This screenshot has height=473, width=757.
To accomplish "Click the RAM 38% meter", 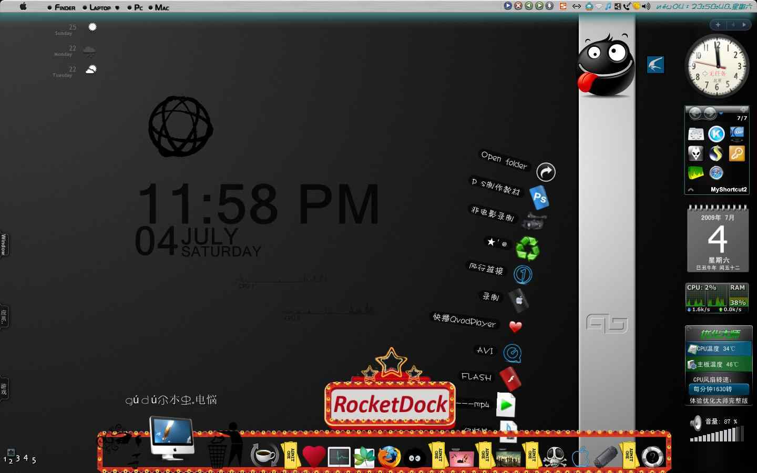I will pyautogui.click(x=738, y=296).
